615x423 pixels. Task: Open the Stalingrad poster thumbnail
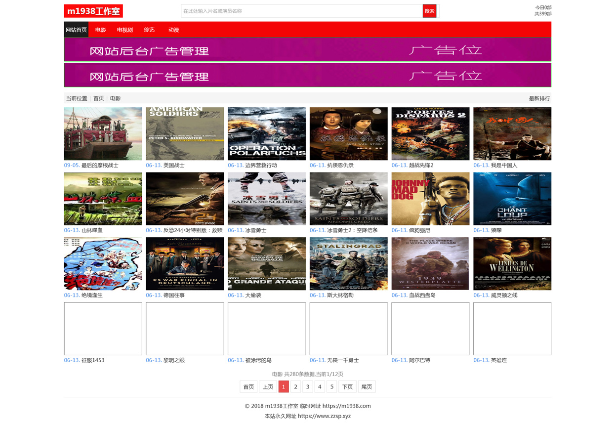pyautogui.click(x=349, y=263)
